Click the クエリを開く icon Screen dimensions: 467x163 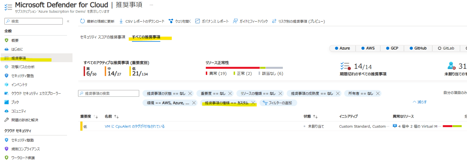(171, 21)
